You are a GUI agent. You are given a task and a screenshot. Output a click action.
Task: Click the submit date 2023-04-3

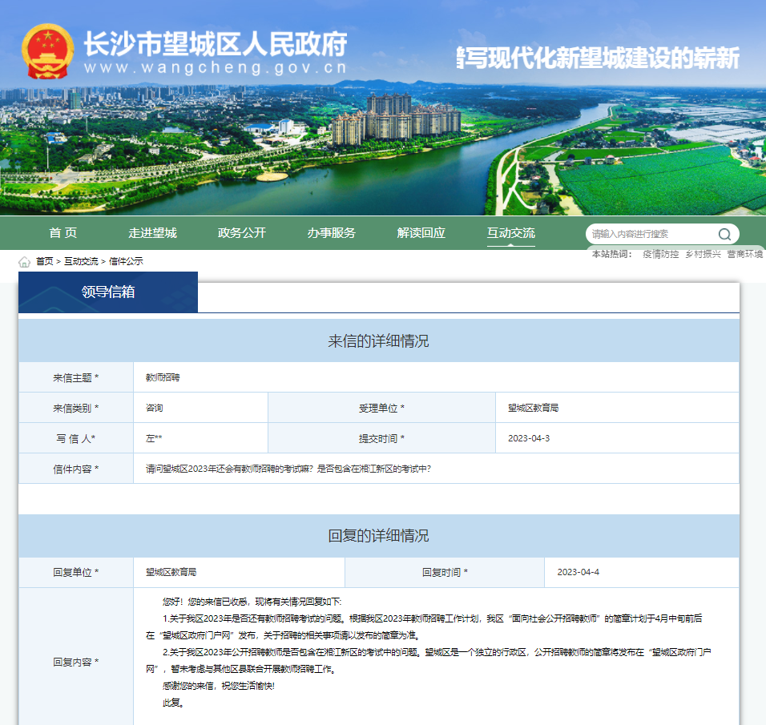point(529,439)
